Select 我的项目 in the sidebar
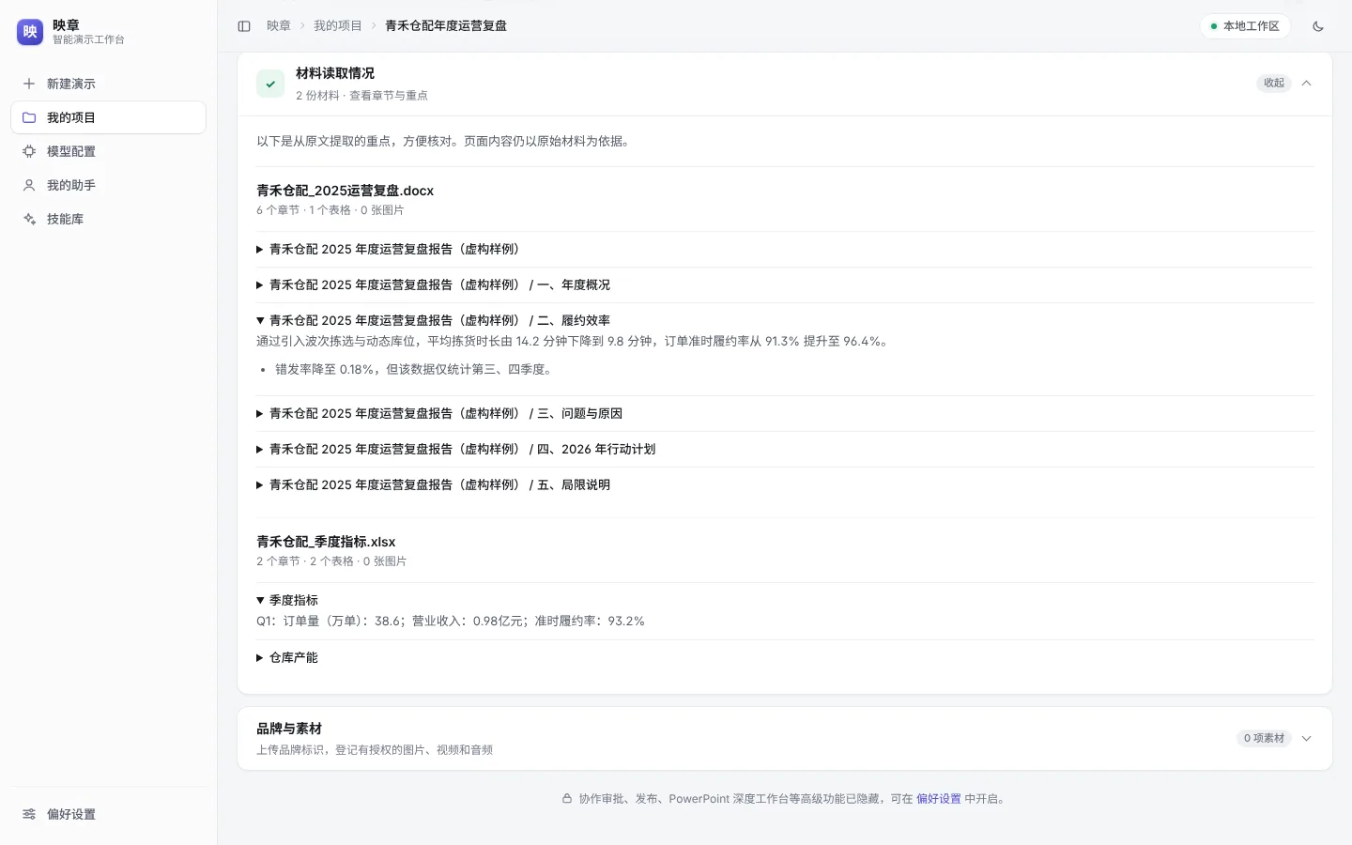 108,117
